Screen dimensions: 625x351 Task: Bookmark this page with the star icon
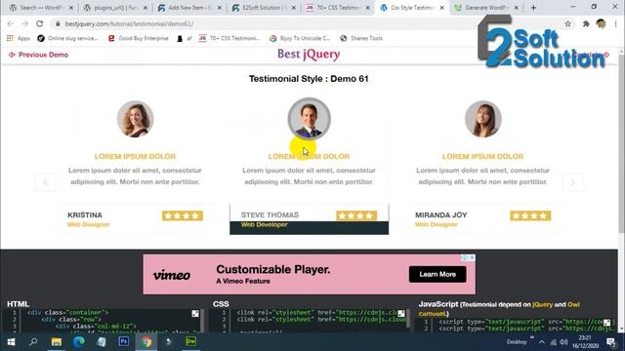[x=568, y=23]
